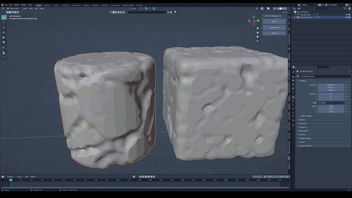The width and height of the screenshot is (352, 198).
Task: Switch perspective/orthographic with the grid gizmo
Action: [257, 41]
